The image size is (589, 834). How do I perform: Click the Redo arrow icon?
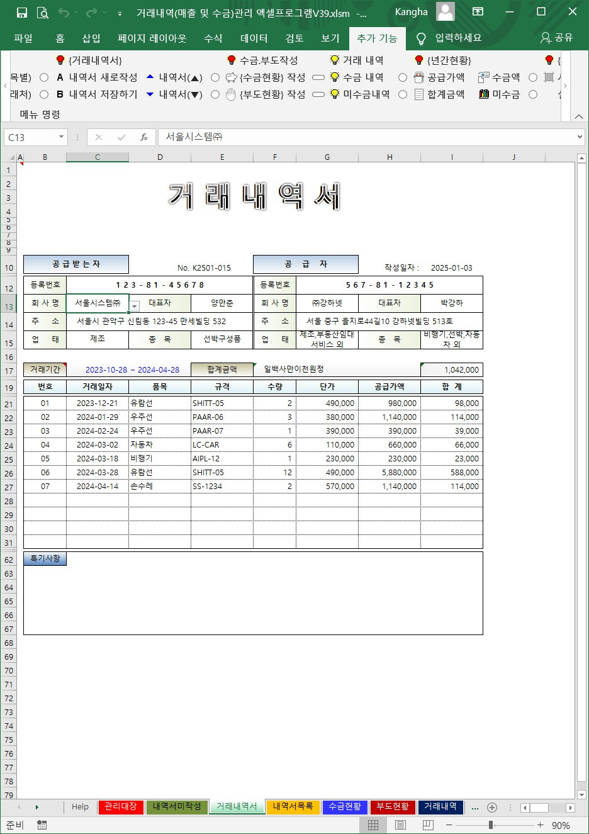click(x=92, y=13)
